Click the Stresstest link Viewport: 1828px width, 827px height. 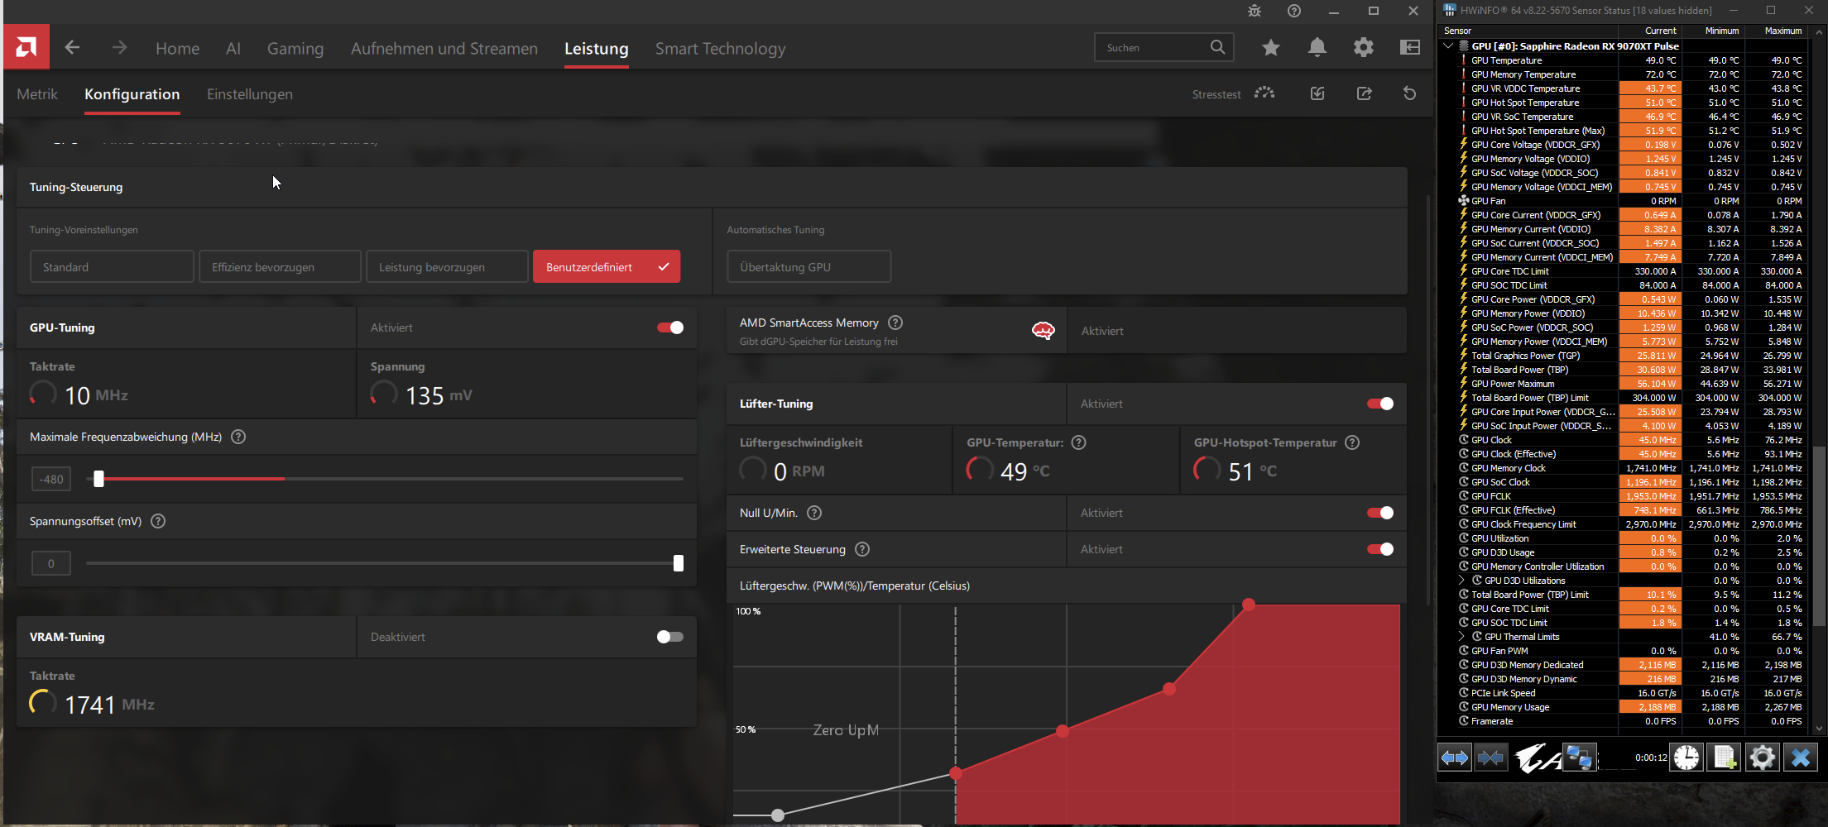coord(1216,94)
